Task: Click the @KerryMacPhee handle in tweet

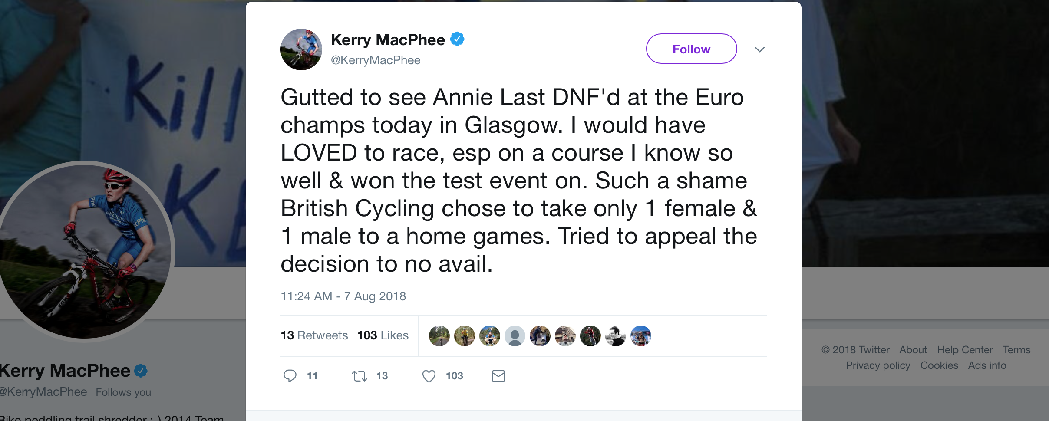Action: (376, 60)
